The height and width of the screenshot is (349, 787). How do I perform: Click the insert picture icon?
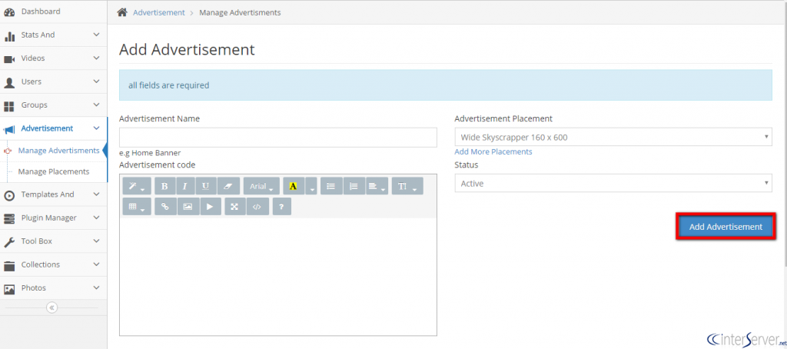[x=188, y=206]
